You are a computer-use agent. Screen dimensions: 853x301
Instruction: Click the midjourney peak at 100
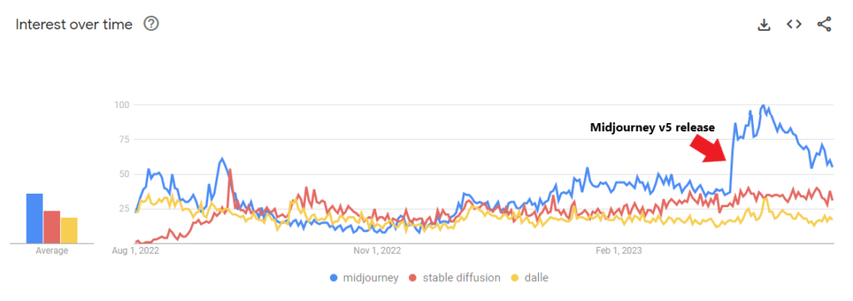763,106
